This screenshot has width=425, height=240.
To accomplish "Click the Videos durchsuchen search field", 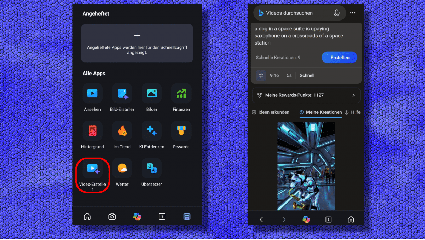I will click(294, 13).
